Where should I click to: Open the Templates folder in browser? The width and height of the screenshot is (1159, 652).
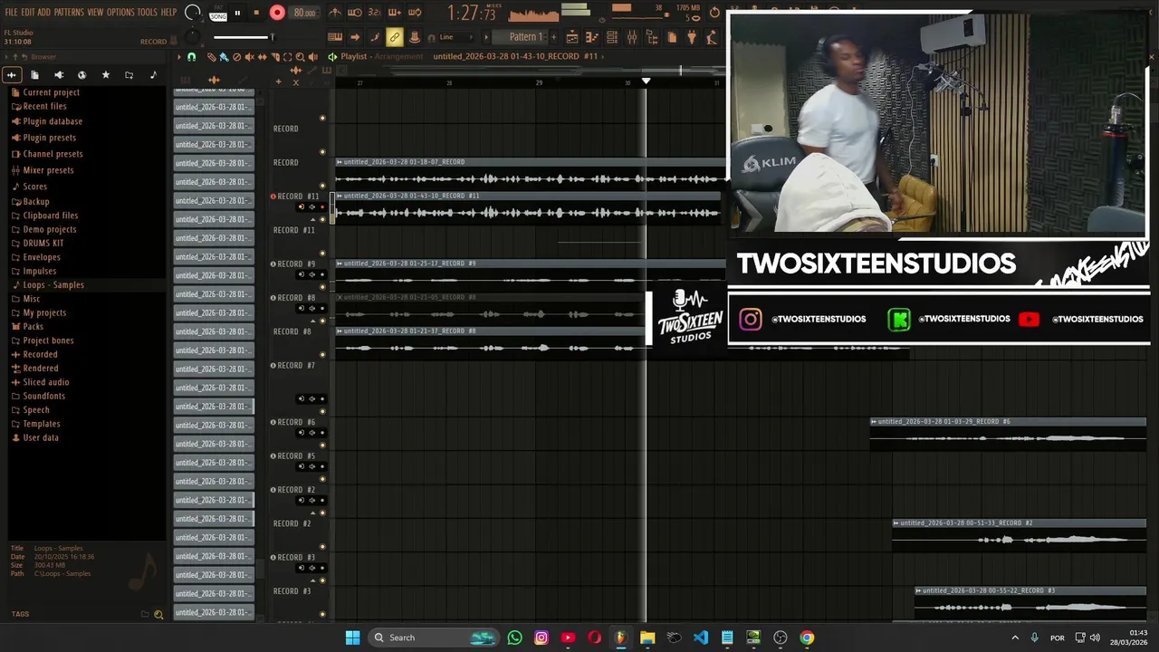[41, 424]
